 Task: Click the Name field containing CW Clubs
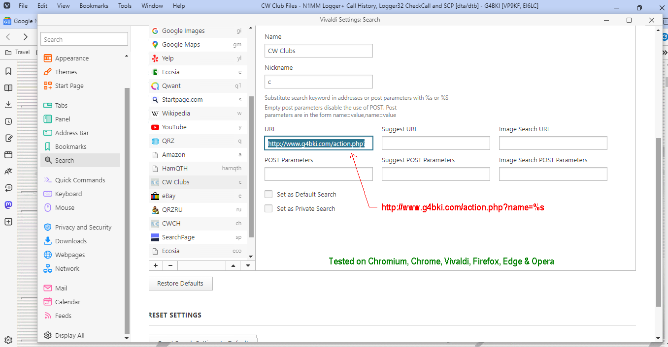coord(319,51)
